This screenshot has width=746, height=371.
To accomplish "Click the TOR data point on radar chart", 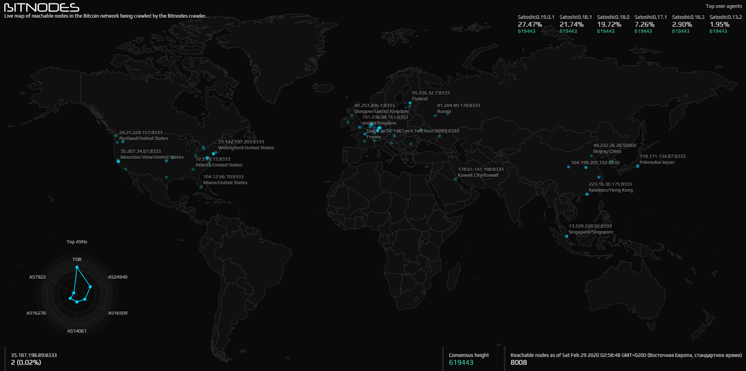I will (x=77, y=267).
